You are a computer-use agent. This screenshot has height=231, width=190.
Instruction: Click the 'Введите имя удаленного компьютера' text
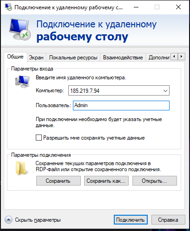coord(81,77)
